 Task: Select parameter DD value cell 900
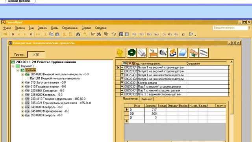pos(151,114)
